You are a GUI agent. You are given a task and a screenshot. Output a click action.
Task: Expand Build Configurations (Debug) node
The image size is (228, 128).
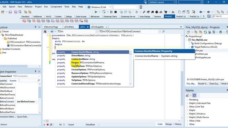(189, 43)
